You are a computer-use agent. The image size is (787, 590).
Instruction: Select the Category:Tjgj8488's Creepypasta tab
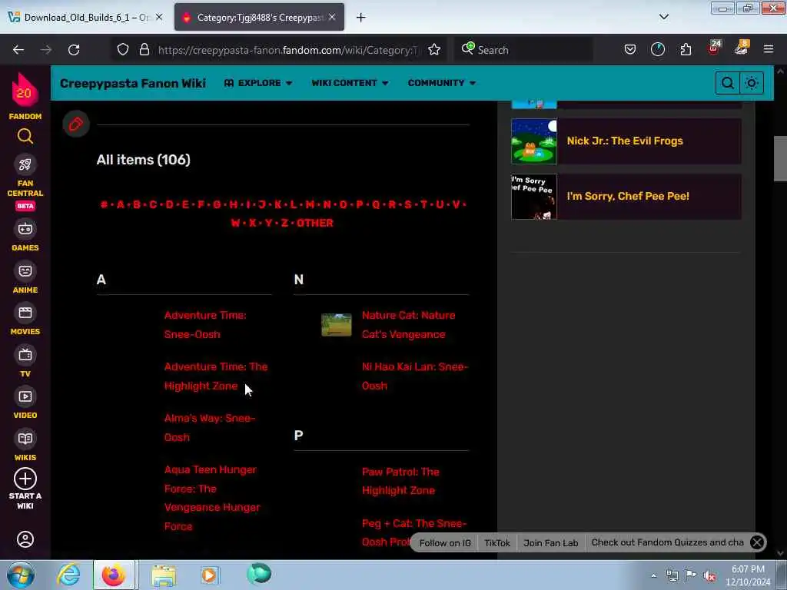point(259,18)
